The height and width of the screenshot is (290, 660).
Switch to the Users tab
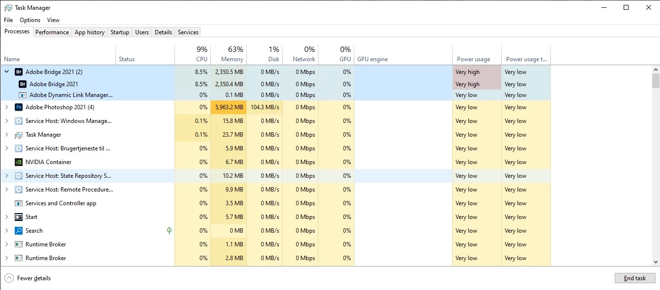142,32
